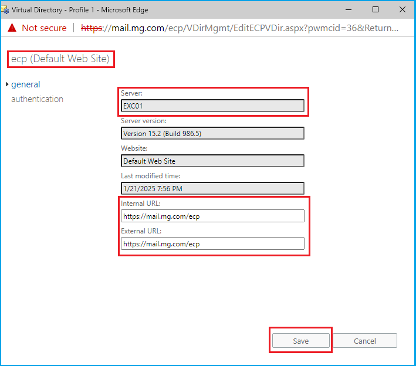Close the Virtual Directory window
Image resolution: width=416 pixels, height=366 pixels.
[x=403, y=9]
